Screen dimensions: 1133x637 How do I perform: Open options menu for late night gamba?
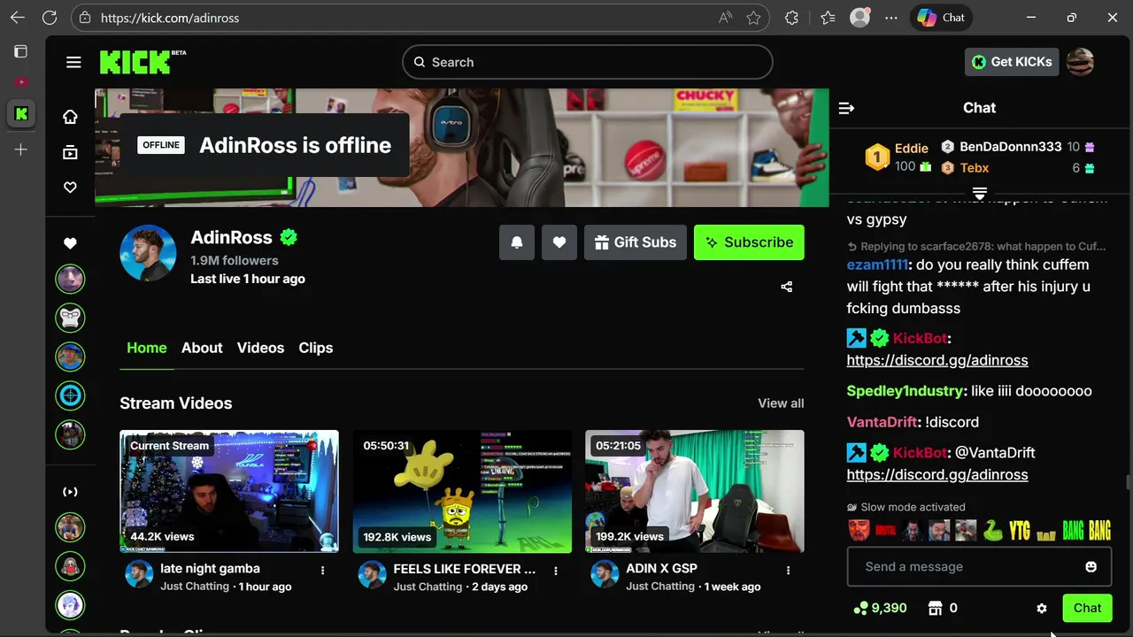(323, 571)
